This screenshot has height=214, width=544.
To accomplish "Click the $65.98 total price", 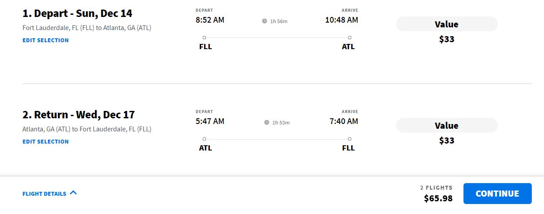I will (438, 198).
